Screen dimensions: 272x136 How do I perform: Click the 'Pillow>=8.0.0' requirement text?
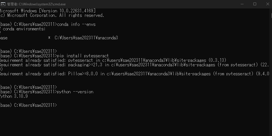tap(83, 74)
